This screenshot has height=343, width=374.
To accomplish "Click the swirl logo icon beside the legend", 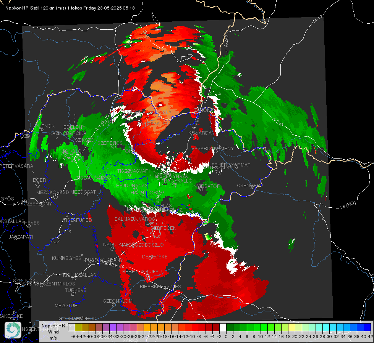I will tap(13, 330).
